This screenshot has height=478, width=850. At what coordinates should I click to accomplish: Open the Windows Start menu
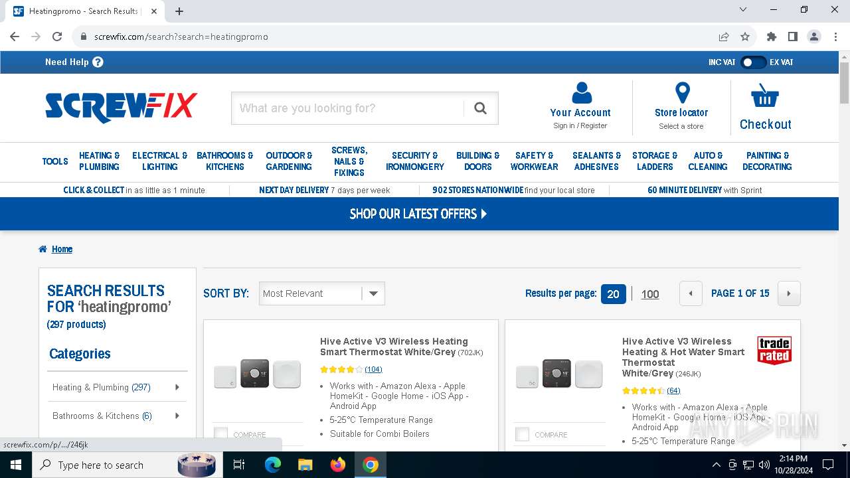click(x=15, y=465)
